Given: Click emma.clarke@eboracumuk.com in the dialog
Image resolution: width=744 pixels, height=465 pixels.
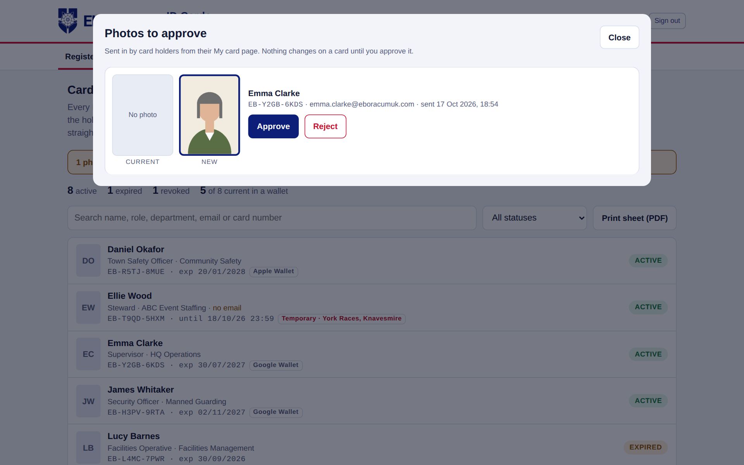Looking at the screenshot, I should [x=362, y=104].
